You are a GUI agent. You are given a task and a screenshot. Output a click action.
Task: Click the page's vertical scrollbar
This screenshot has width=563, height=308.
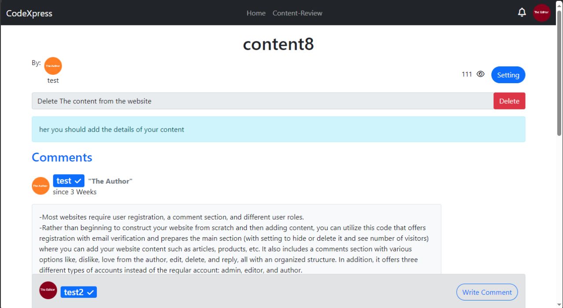[x=559, y=154]
